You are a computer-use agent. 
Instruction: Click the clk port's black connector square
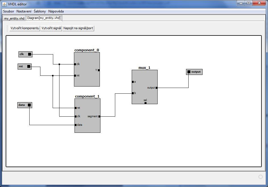30,54
